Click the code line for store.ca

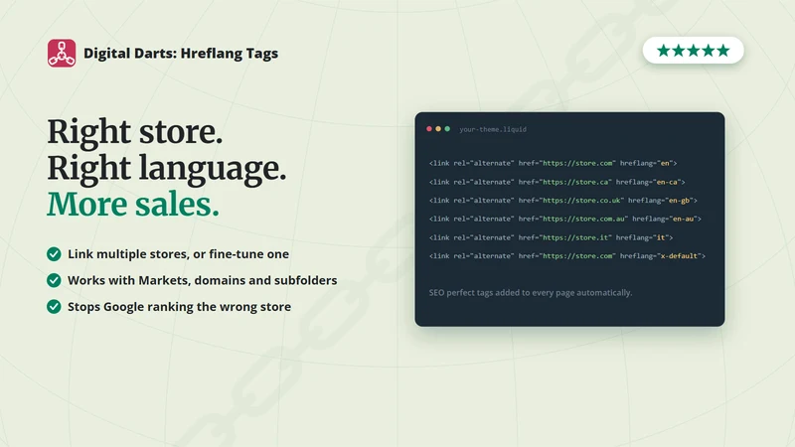coord(556,182)
